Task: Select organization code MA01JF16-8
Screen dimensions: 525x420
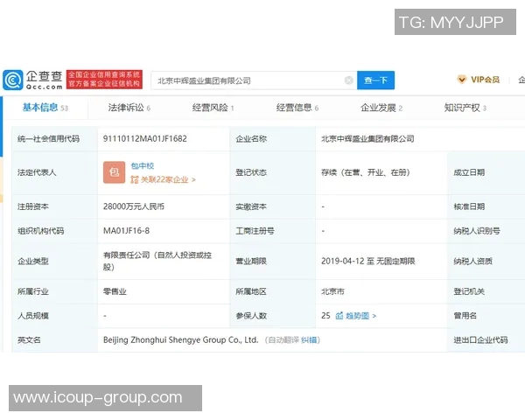Action: tap(126, 231)
